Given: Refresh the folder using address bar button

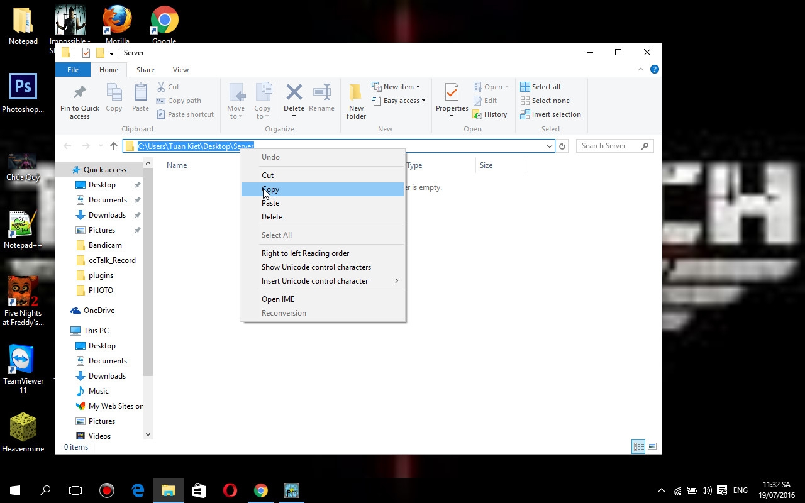Looking at the screenshot, I should click(x=562, y=146).
